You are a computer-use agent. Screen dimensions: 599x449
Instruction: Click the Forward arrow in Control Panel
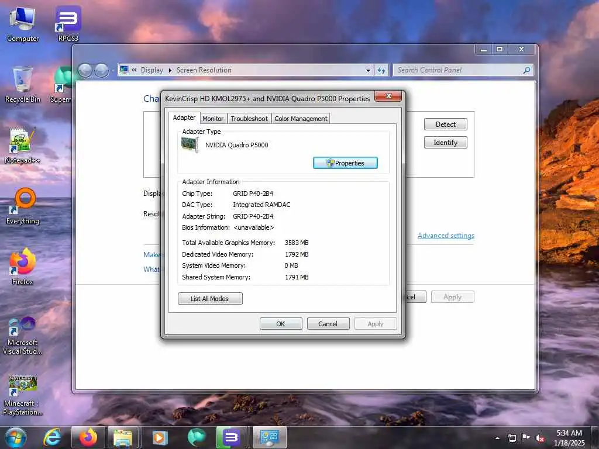tap(101, 70)
